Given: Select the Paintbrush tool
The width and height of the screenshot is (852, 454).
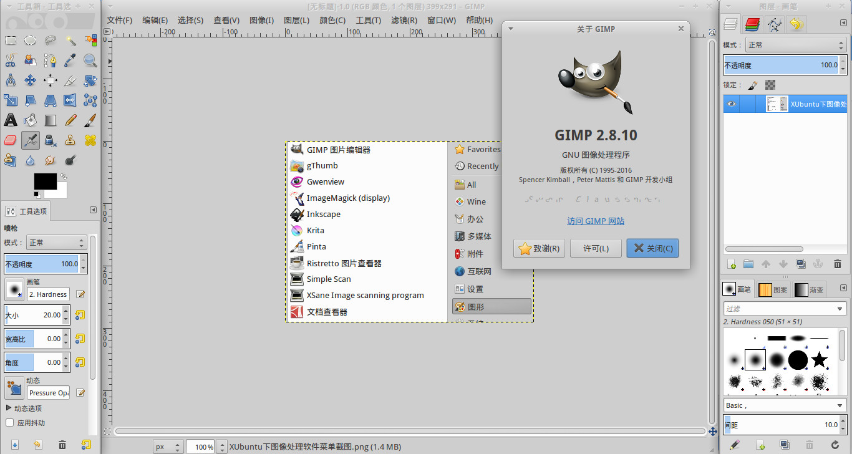Looking at the screenshot, I should pyautogui.click(x=90, y=120).
